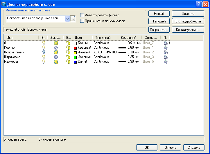Click the Новый button

coord(159,14)
